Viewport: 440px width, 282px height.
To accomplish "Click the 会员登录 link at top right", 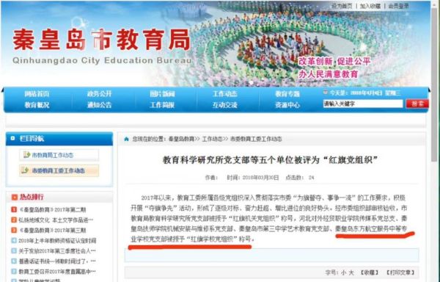I will click(398, 6).
